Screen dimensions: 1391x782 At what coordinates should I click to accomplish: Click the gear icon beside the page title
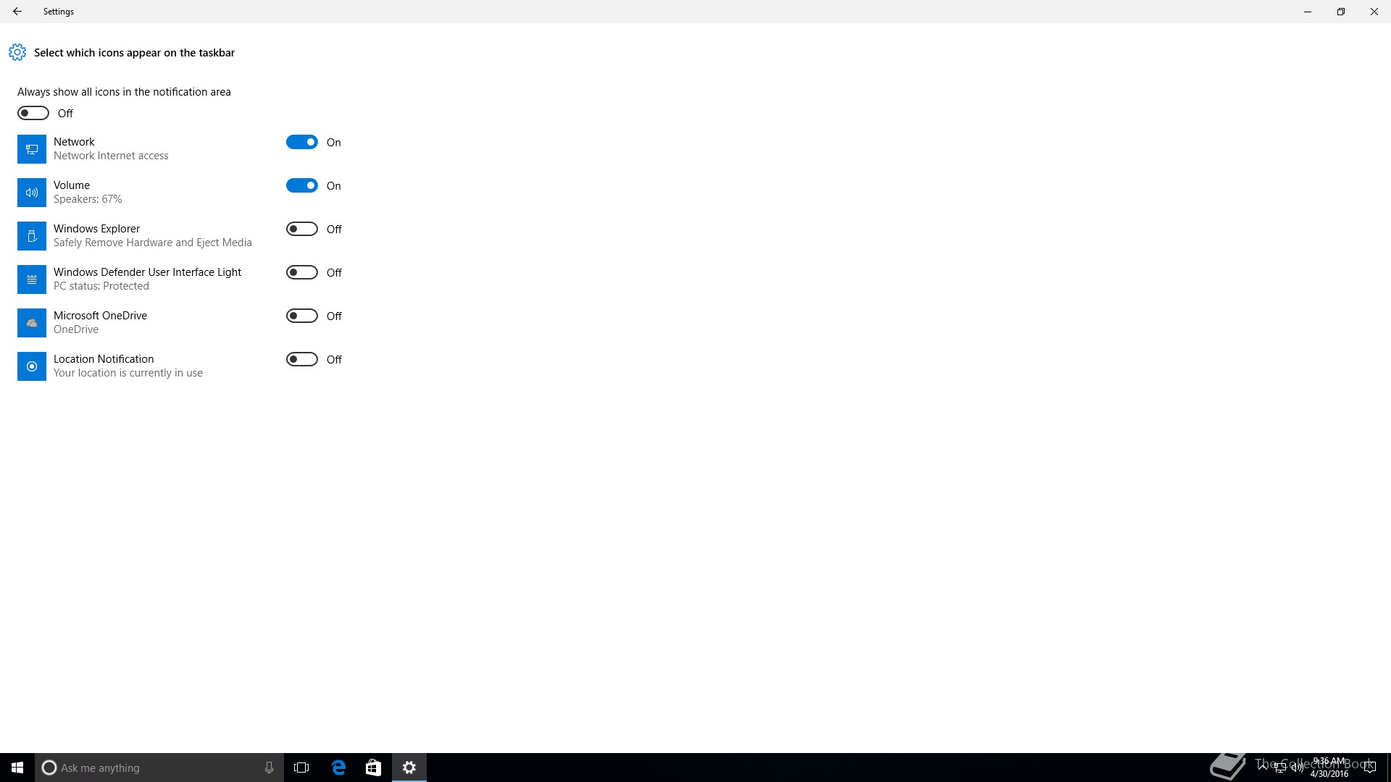pos(17,52)
